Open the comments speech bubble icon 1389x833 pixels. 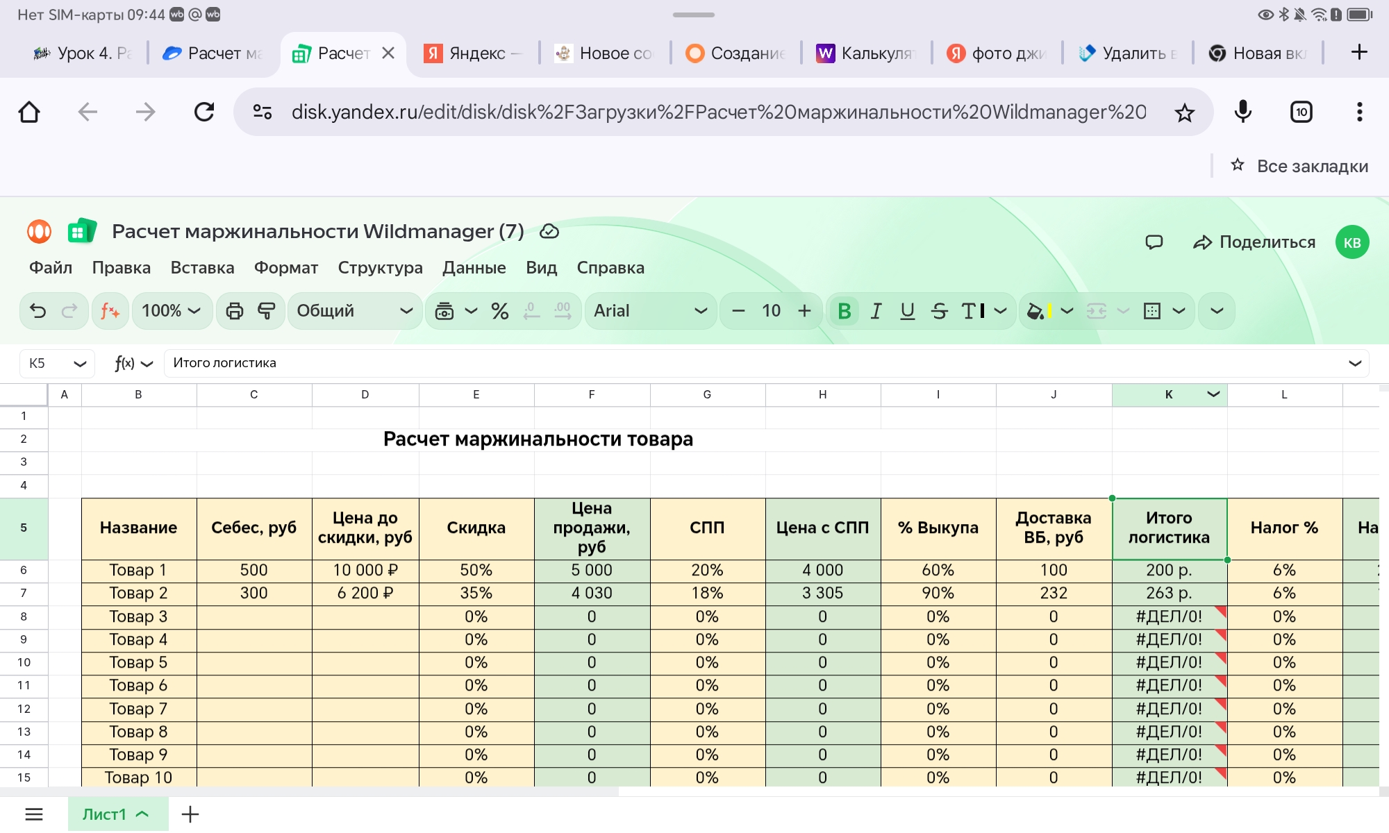point(1154,242)
